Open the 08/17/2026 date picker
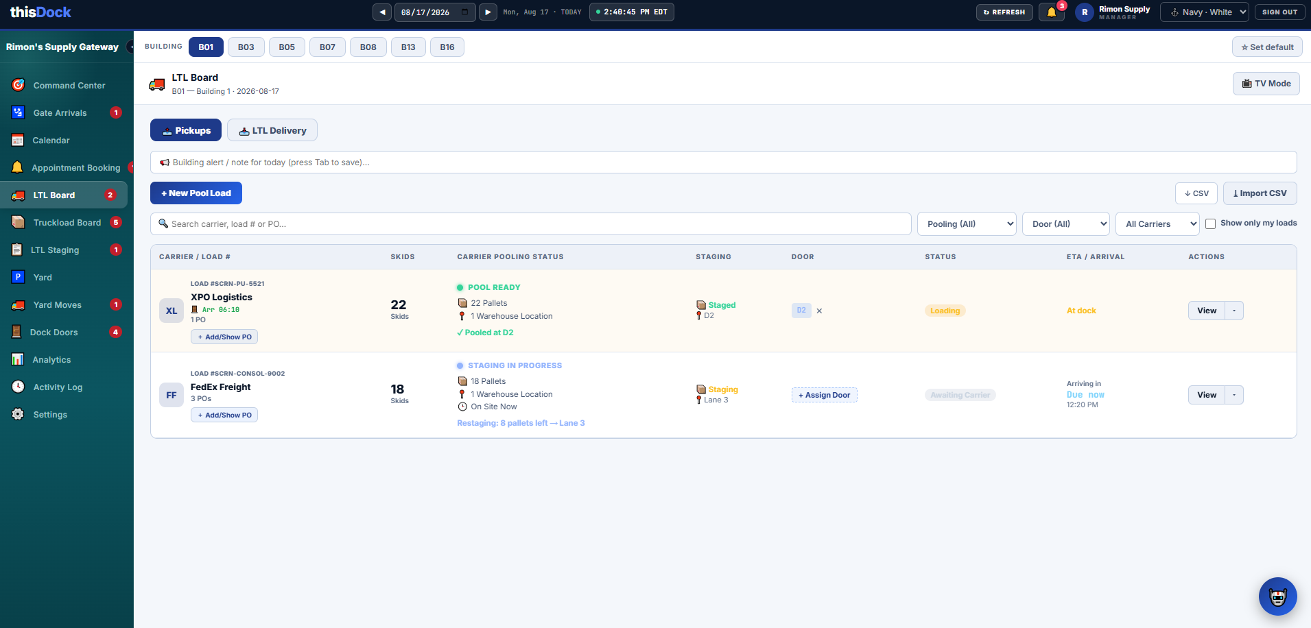 (435, 12)
